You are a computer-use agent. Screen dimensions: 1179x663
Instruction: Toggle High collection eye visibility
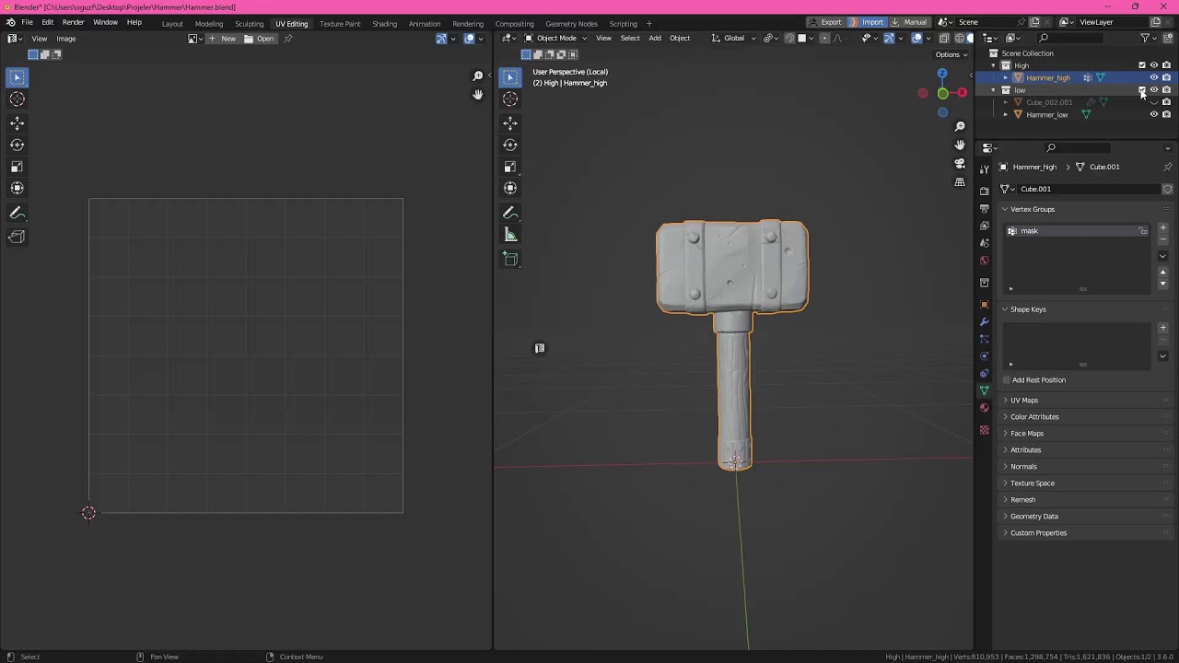[x=1154, y=65]
